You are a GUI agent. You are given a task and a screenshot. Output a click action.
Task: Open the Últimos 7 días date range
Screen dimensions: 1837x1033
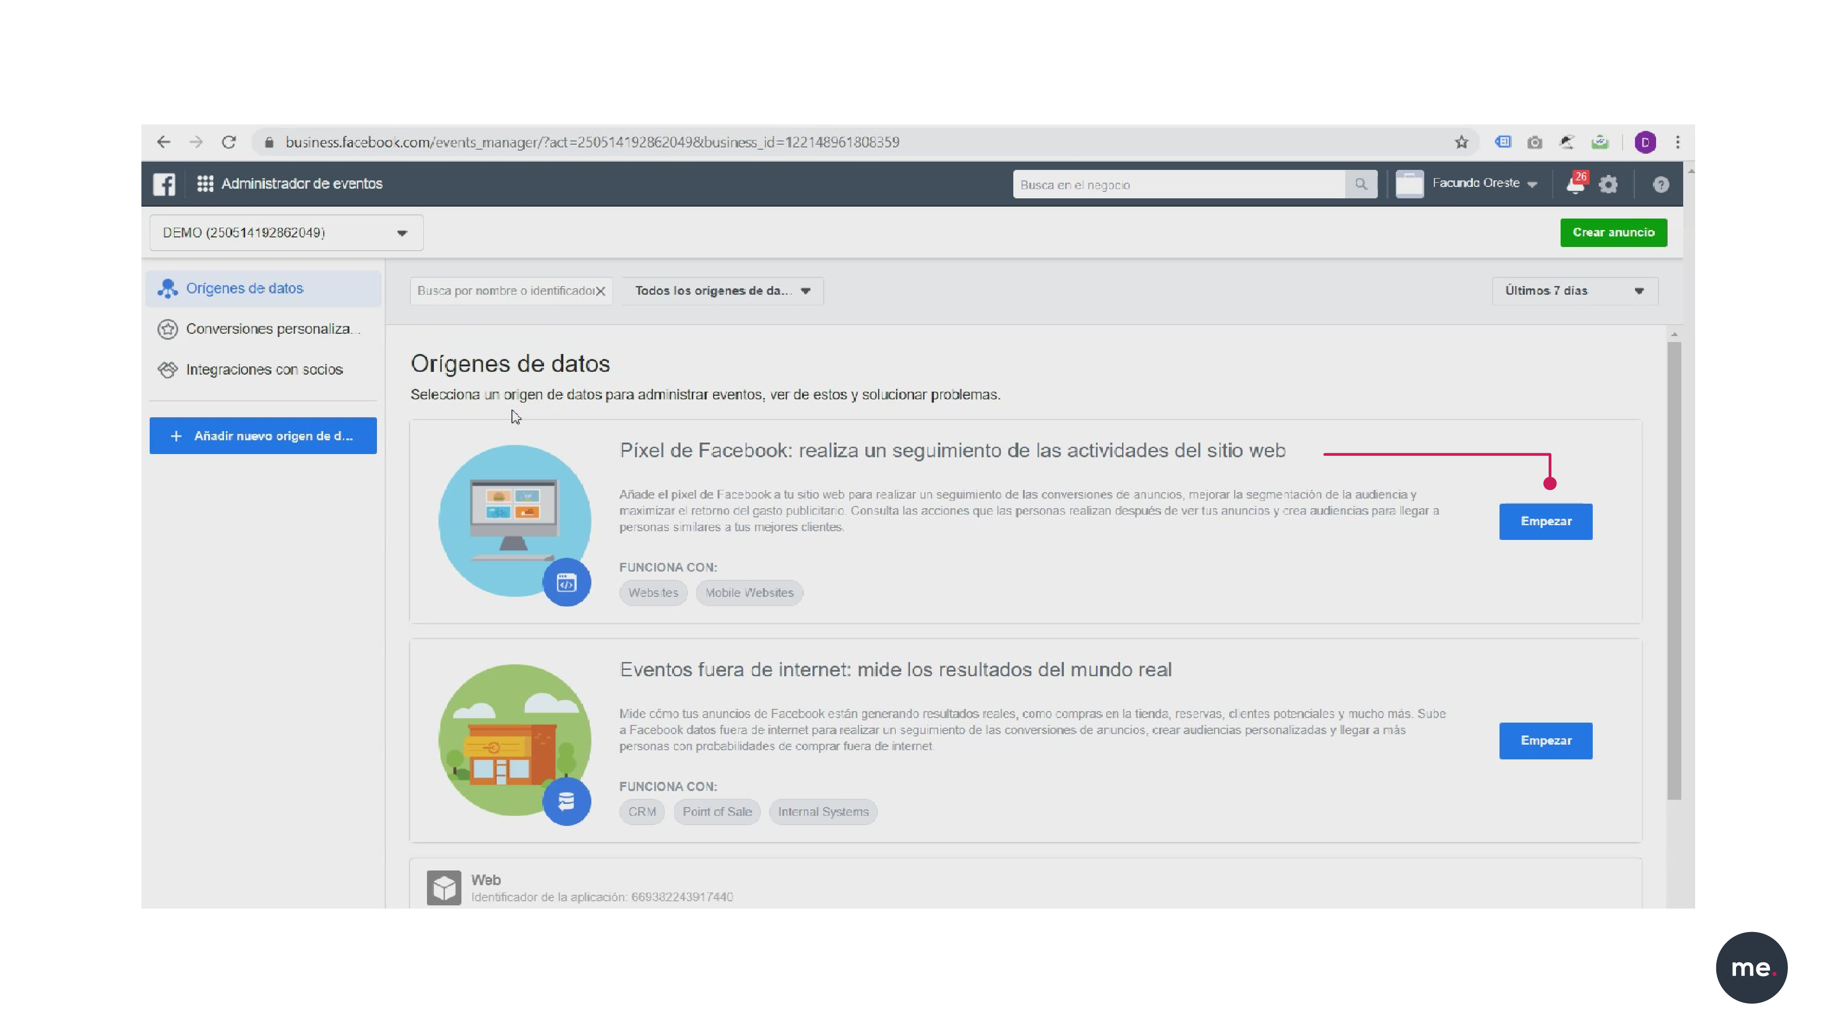(x=1574, y=291)
